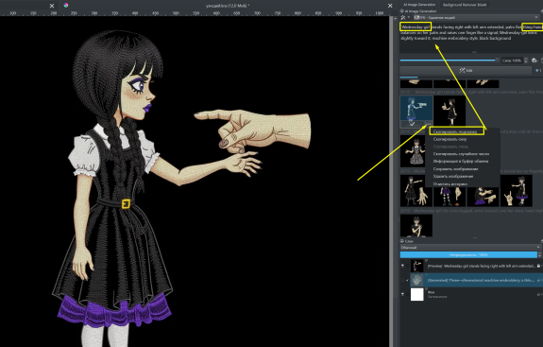543x347 pixels.
Task: Select the cross-legged sitting girl thumbnail
Action: pos(416,225)
